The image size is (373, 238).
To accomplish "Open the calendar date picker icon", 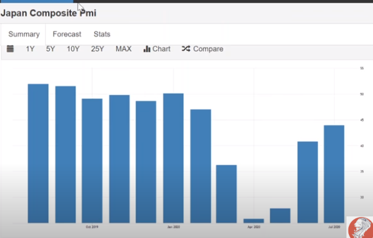I will click(10, 49).
